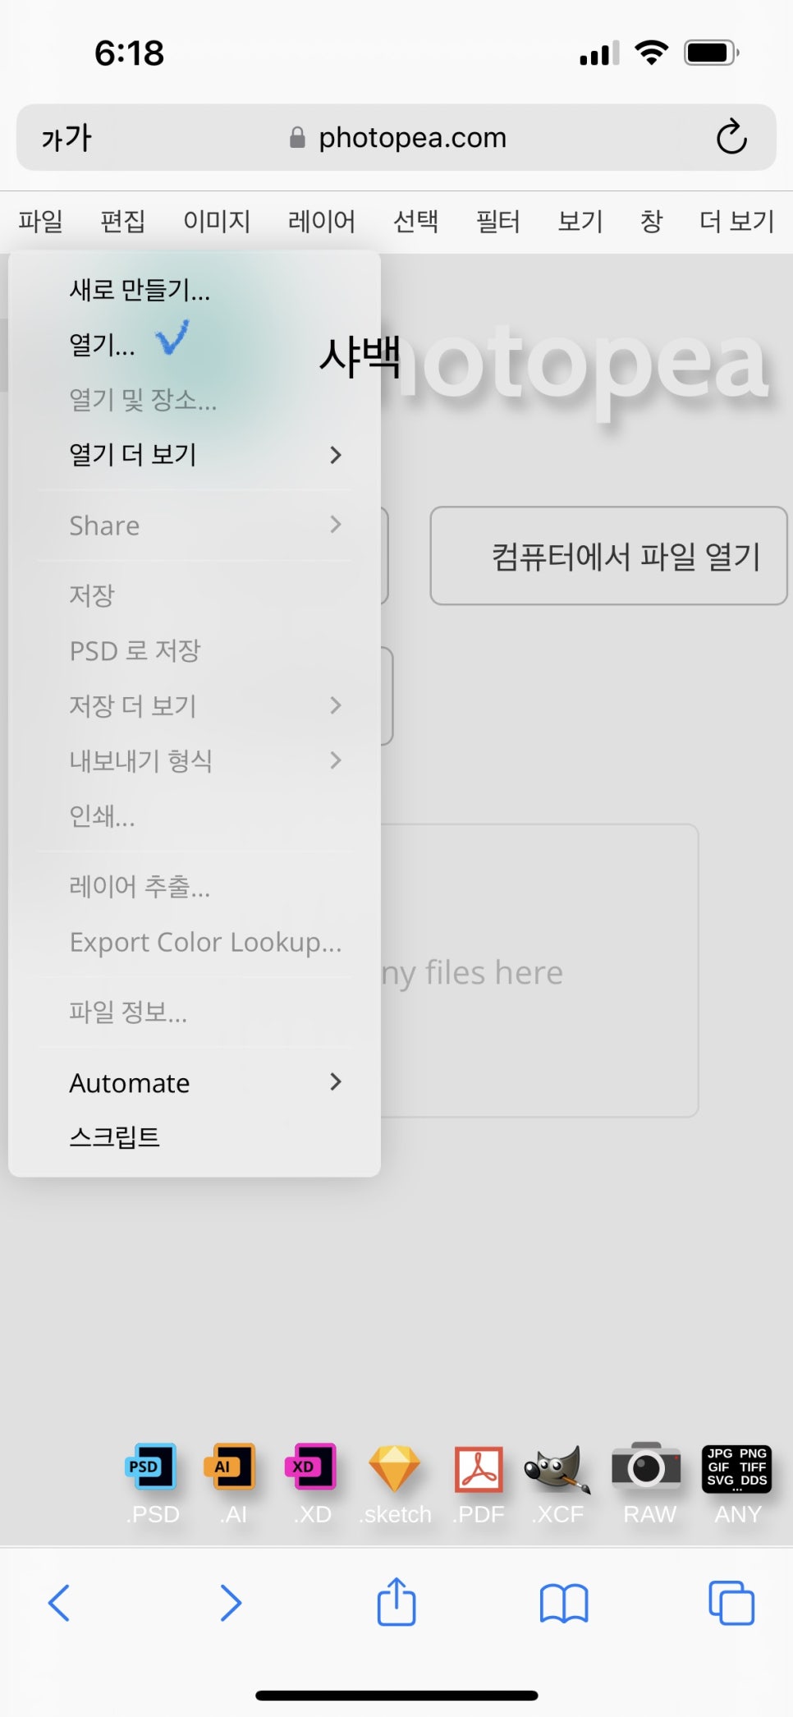
Task: Tap the AI Illustrator format icon
Action: (234, 1467)
